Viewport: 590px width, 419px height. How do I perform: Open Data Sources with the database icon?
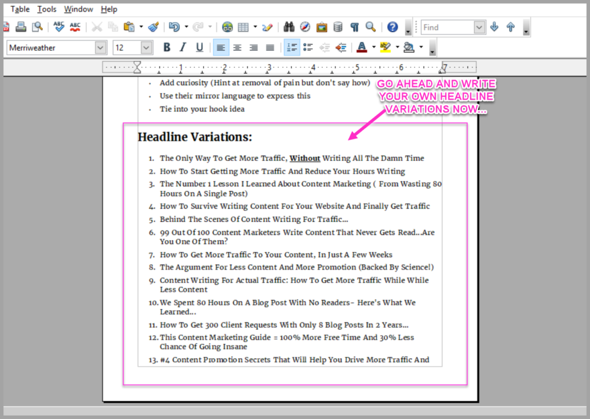tap(338, 27)
